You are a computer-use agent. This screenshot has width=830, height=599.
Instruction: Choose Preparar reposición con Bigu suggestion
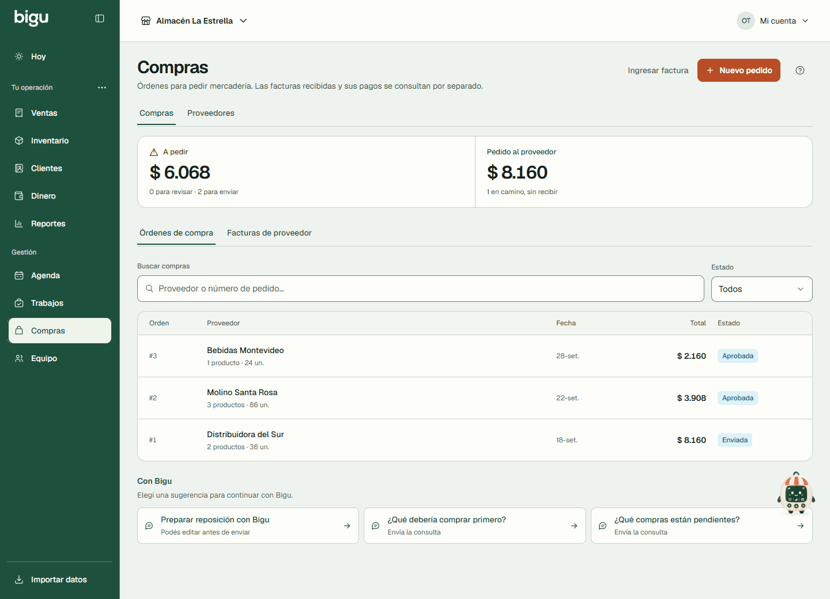248,525
